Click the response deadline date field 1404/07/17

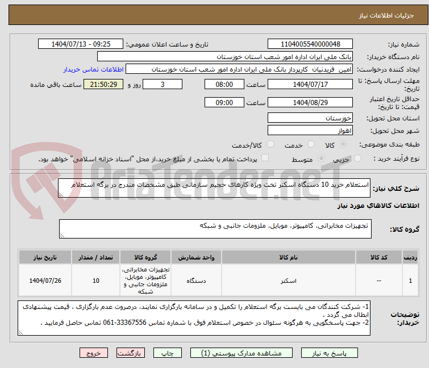[310, 85]
